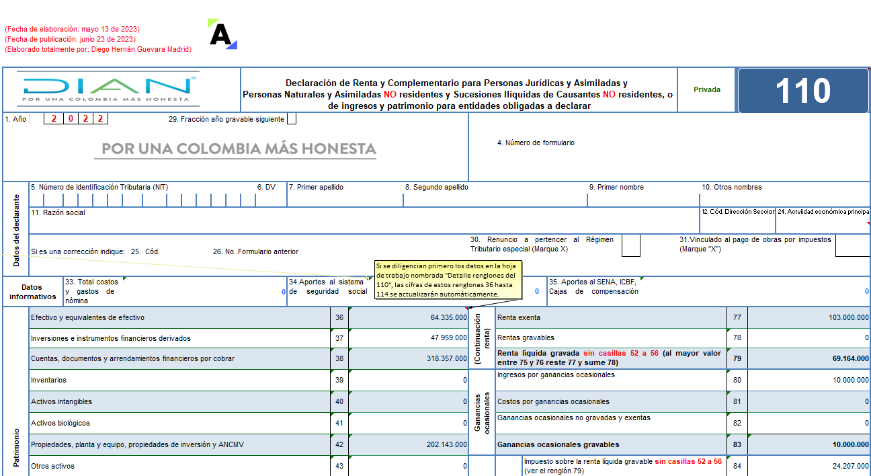Select the 'Total costos y gastos de nómina' cell

(x=175, y=292)
